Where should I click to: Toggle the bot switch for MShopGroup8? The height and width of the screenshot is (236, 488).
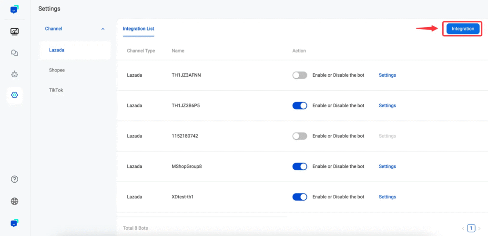[x=300, y=166]
